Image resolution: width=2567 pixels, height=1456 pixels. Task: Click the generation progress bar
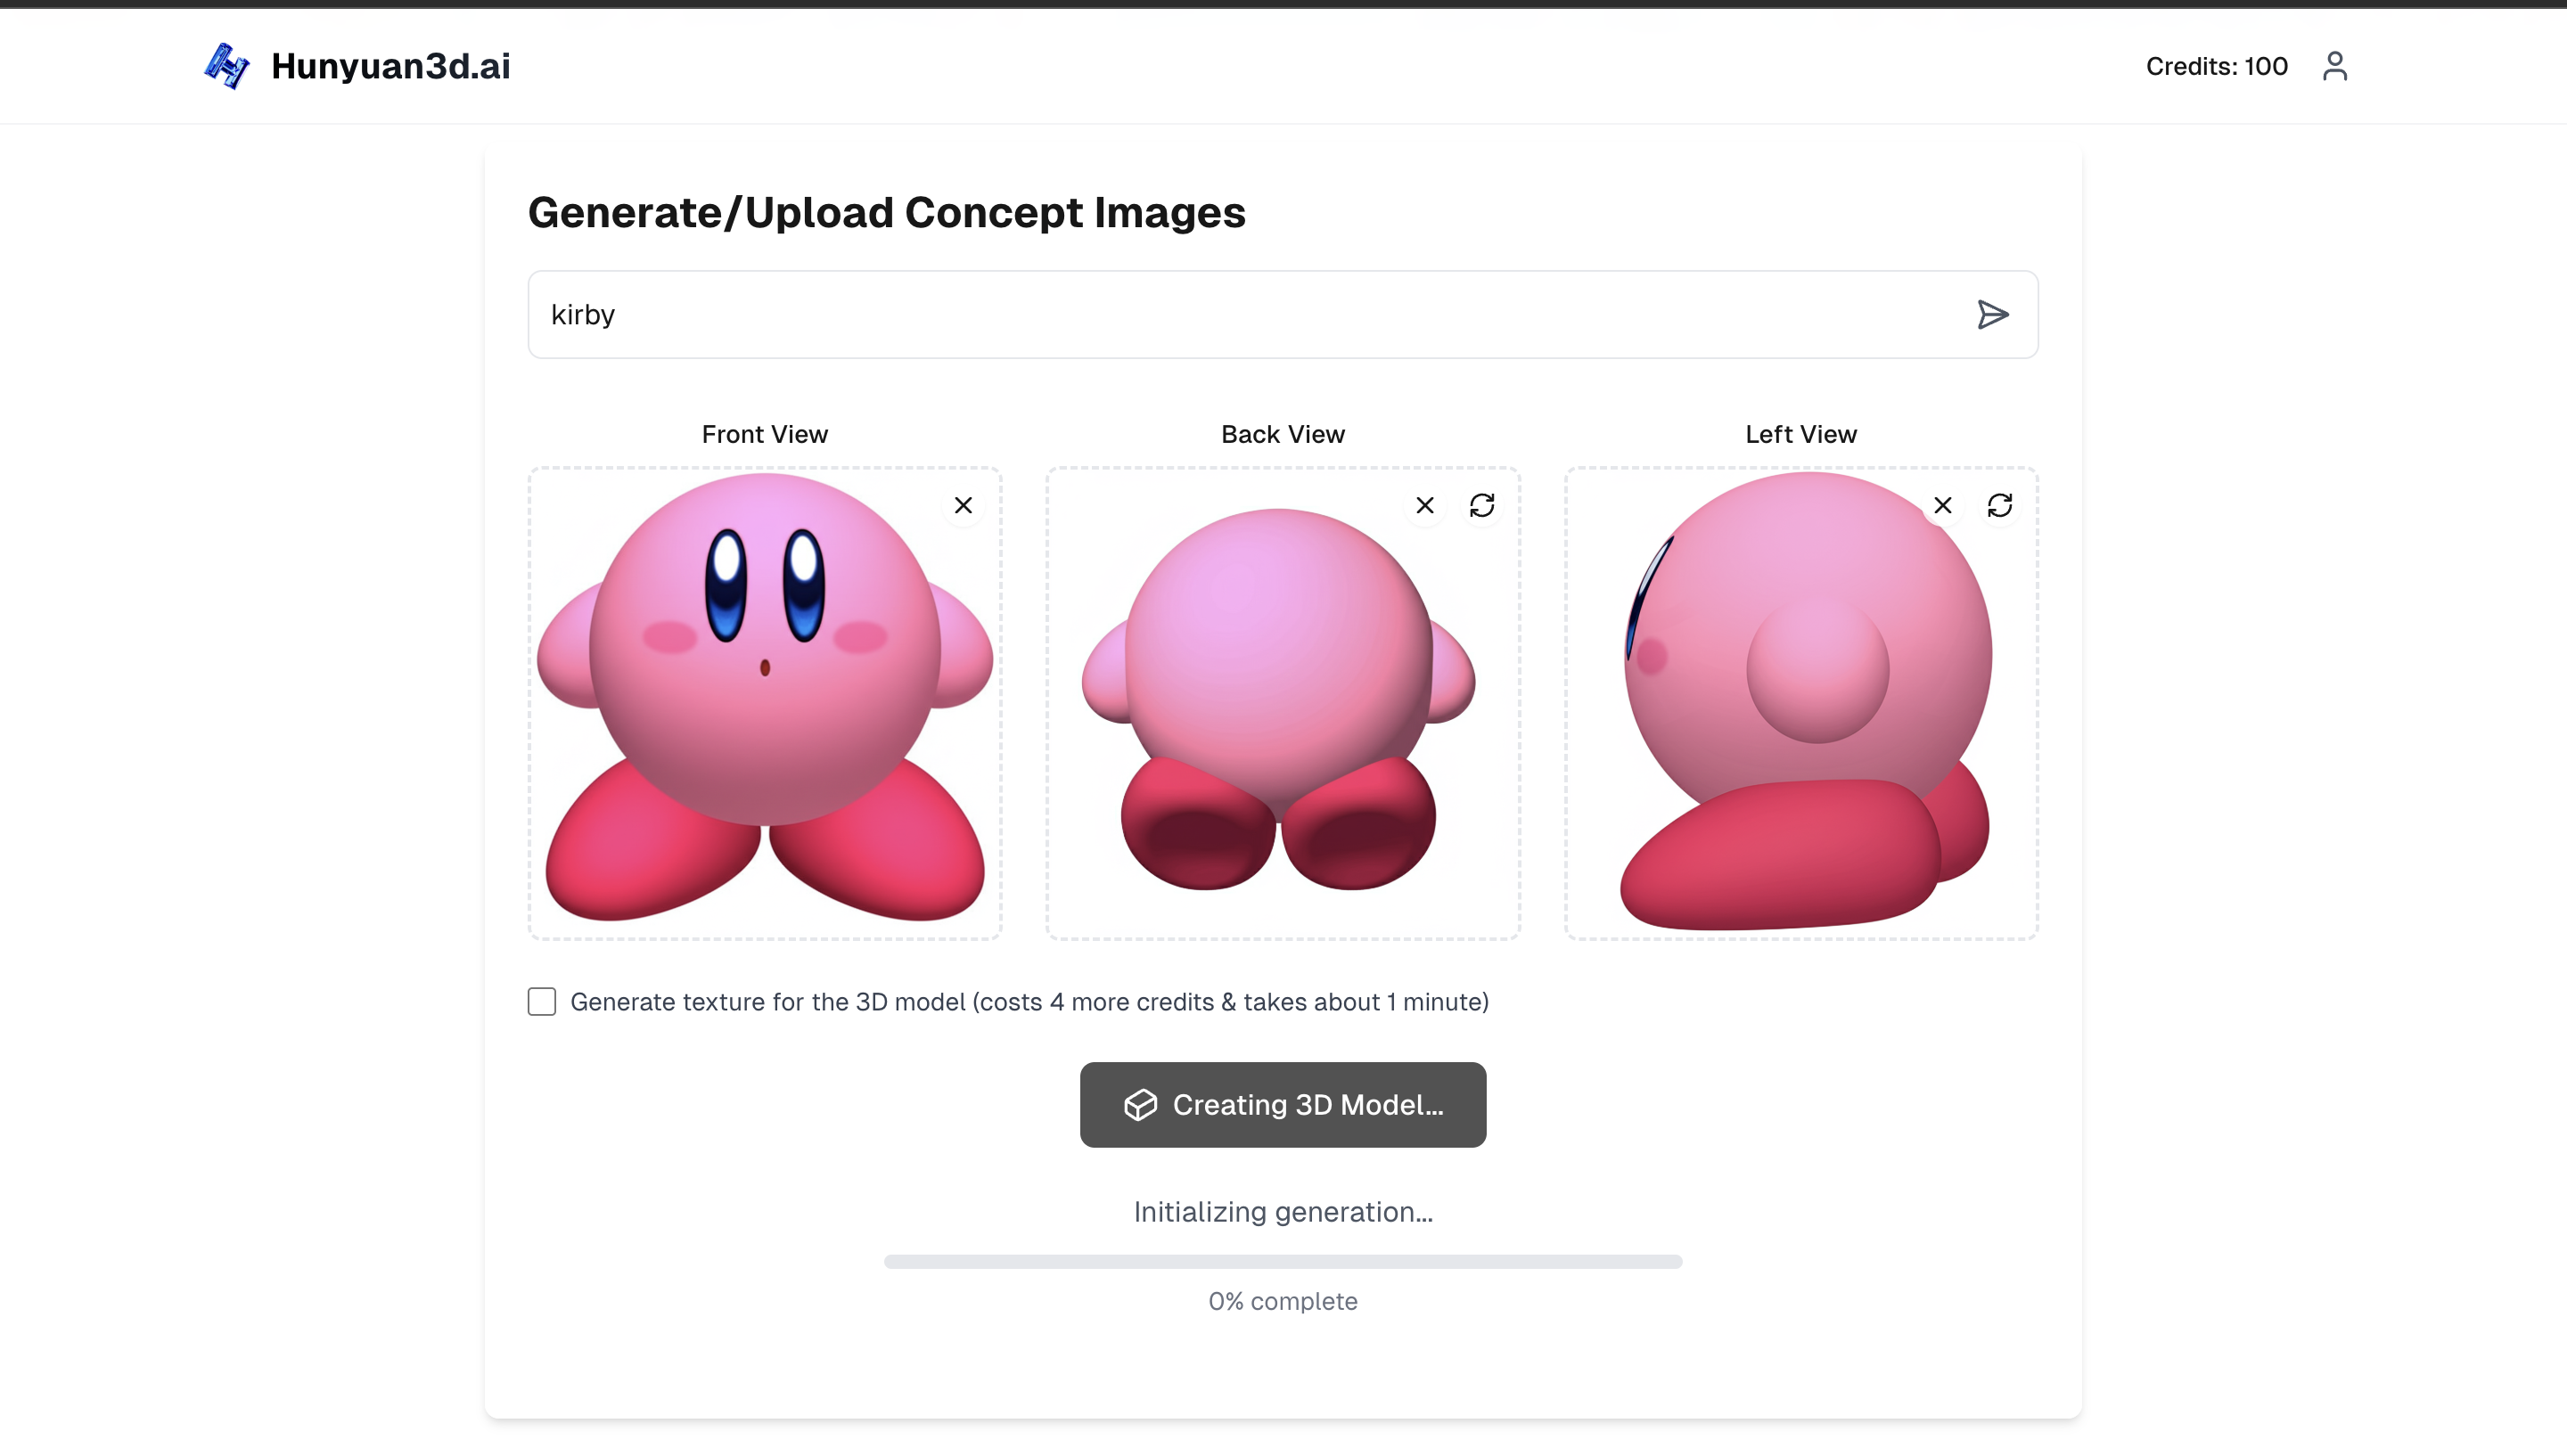click(x=1282, y=1261)
